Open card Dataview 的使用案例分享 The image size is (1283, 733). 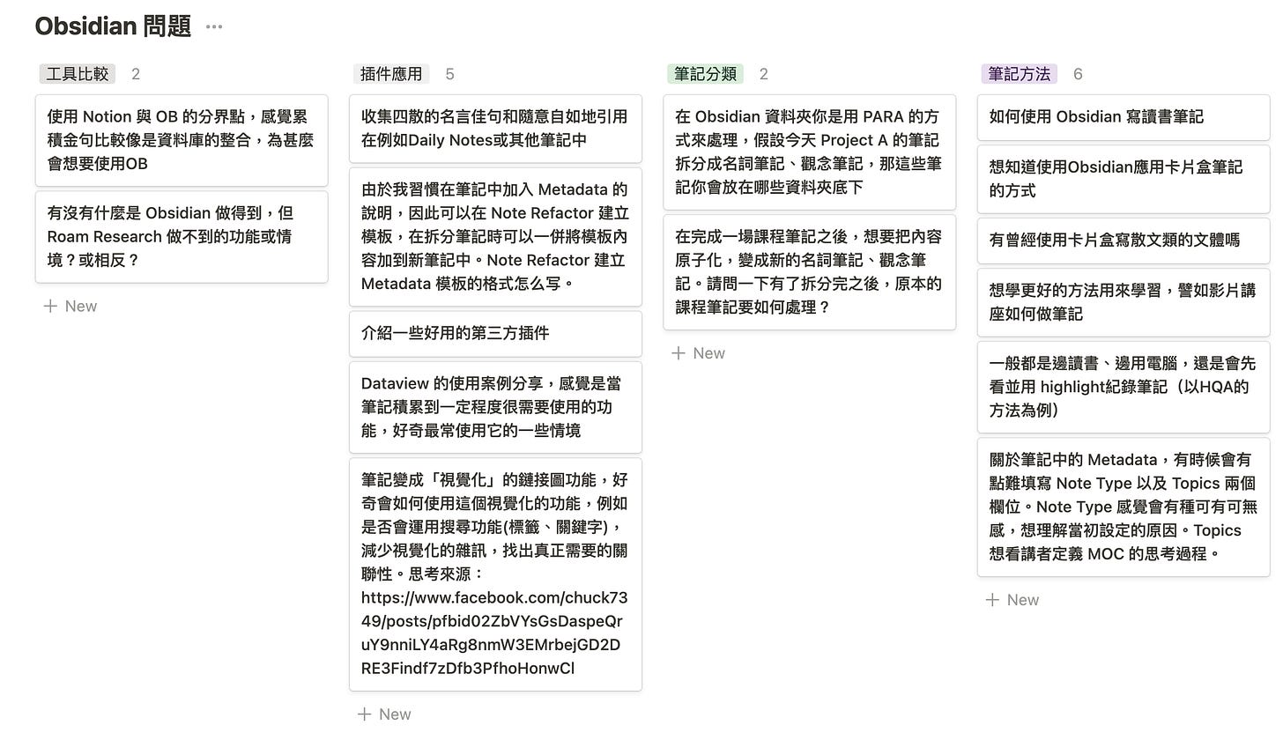point(495,407)
